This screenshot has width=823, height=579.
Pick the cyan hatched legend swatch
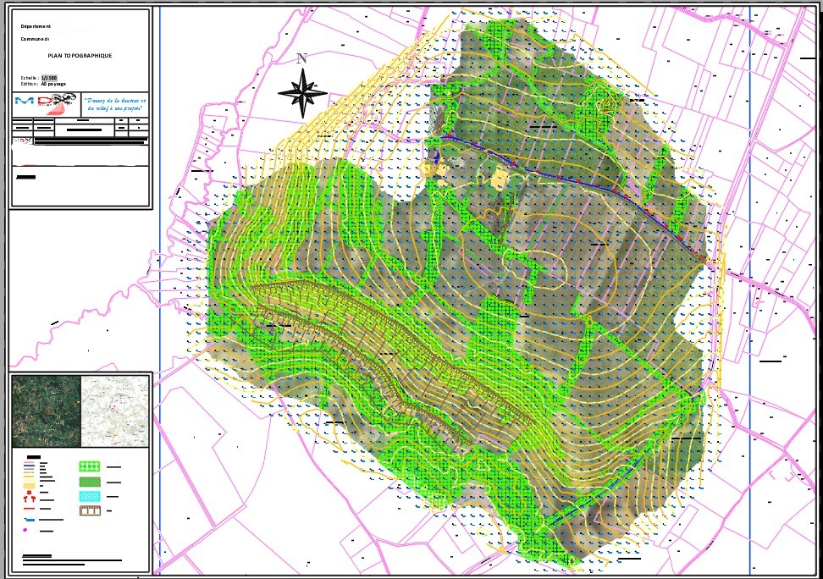[91, 495]
